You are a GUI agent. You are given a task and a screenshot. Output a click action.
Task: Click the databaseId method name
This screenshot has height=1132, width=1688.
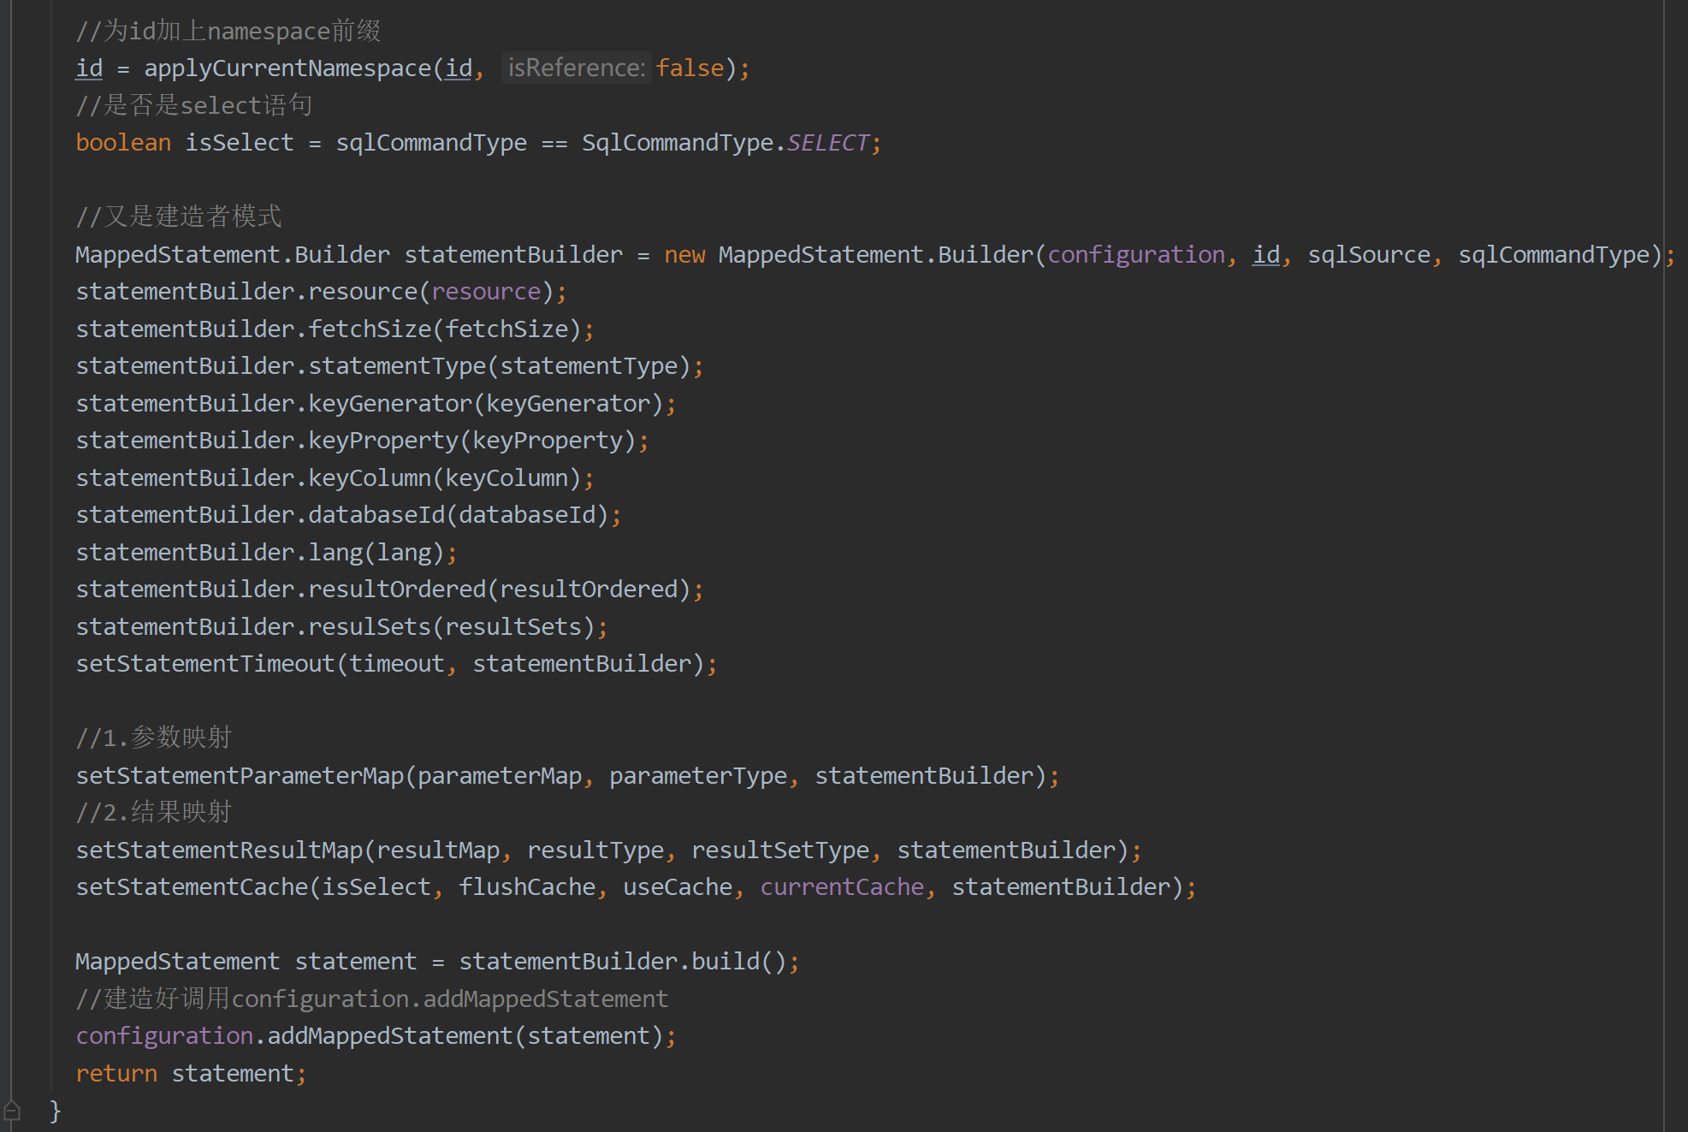point(376,515)
